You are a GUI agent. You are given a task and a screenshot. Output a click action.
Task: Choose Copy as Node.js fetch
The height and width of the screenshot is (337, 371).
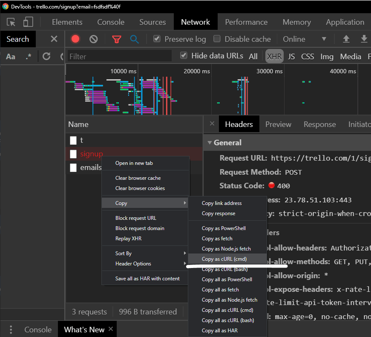(227, 248)
